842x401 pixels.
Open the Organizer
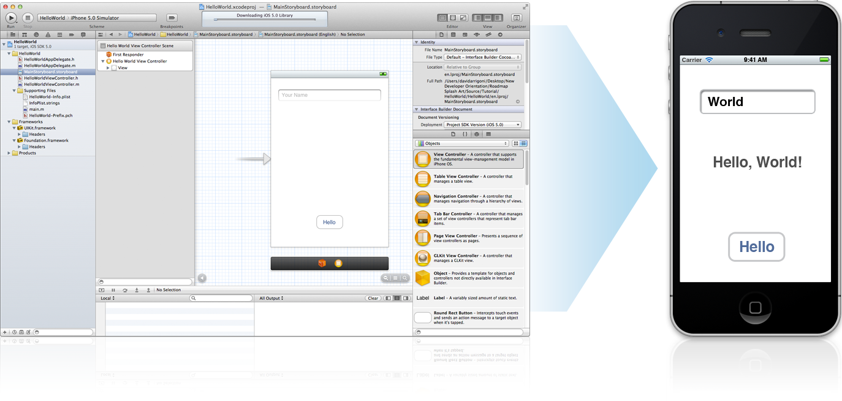517,18
